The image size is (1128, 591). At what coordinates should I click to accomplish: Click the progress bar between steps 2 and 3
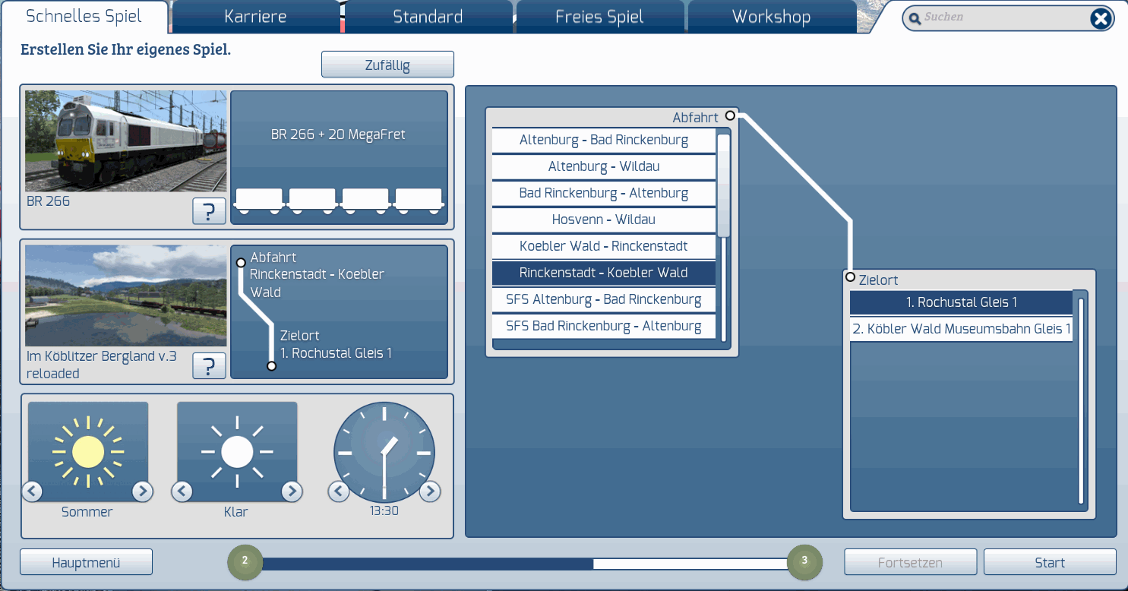click(x=524, y=564)
